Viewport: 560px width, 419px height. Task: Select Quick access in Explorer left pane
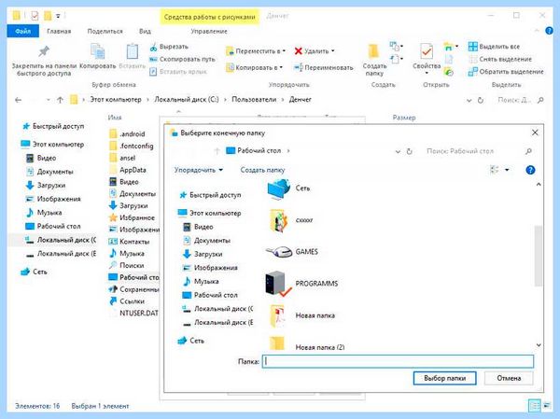click(x=53, y=126)
